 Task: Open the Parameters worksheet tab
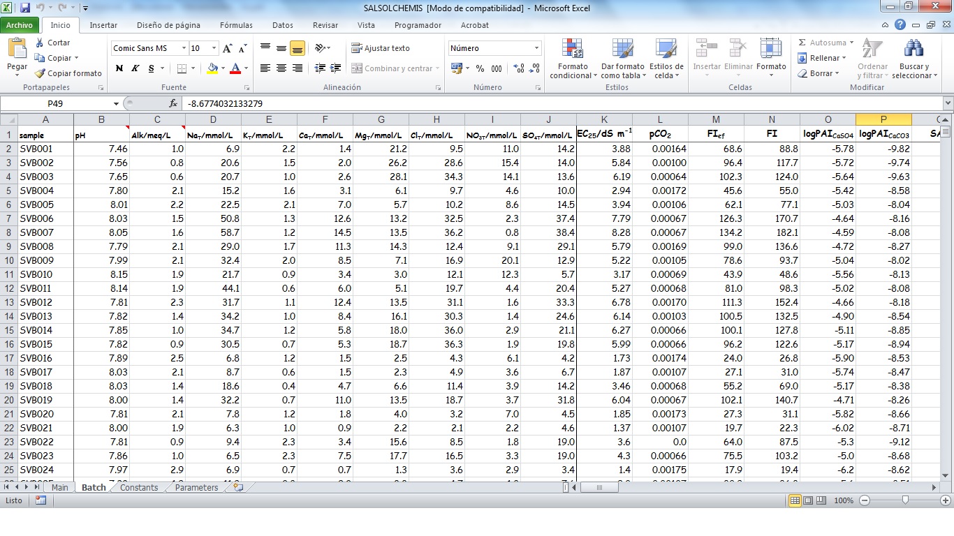click(196, 488)
